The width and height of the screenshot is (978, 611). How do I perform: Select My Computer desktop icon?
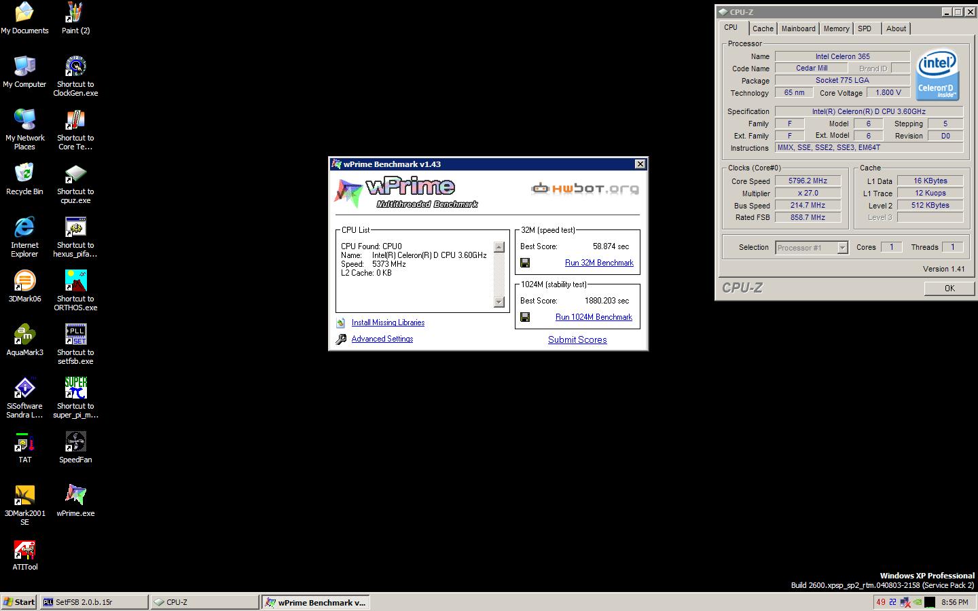(x=24, y=71)
